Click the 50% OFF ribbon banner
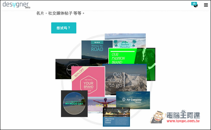This screenshot has width=211, height=130. (x=79, y=73)
